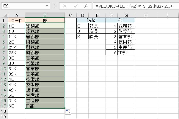The image size is (179, 119).
Task: Click the コード header cell
Action: (17, 20)
